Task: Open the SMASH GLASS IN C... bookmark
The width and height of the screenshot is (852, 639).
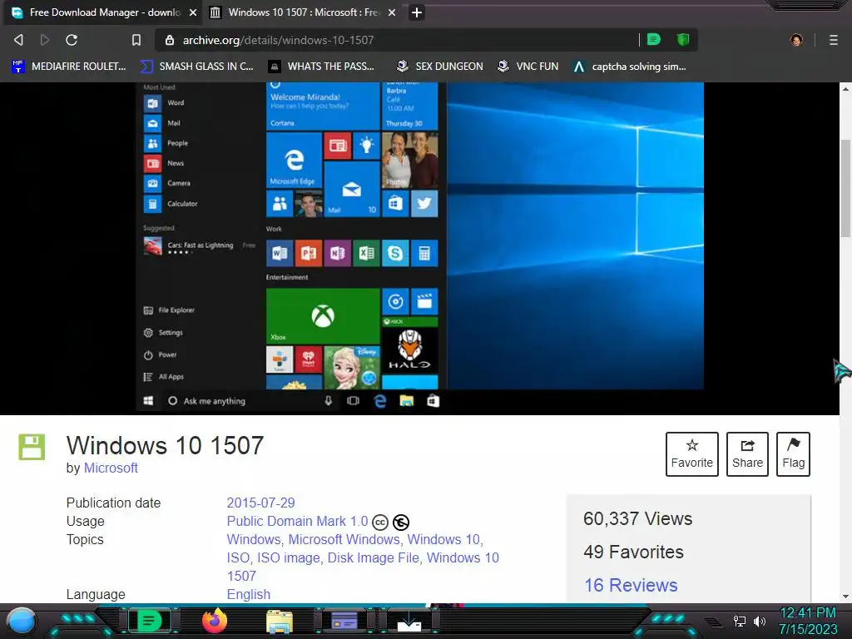Action: pos(196,67)
